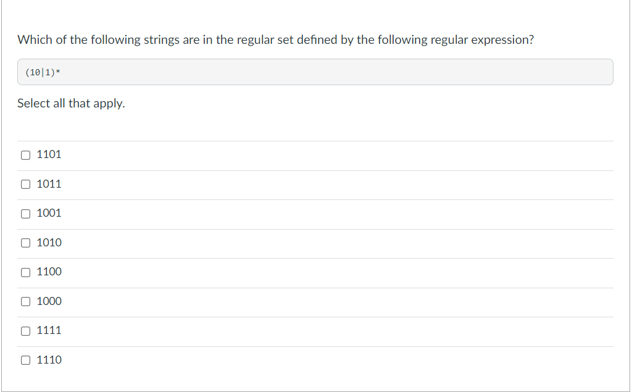
Task: Select the answer option labeled 1111
Action: [49, 331]
